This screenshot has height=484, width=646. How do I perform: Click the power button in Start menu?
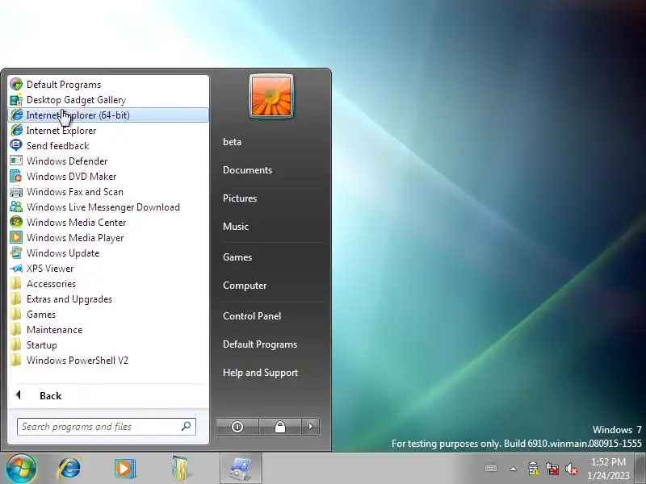(x=237, y=427)
